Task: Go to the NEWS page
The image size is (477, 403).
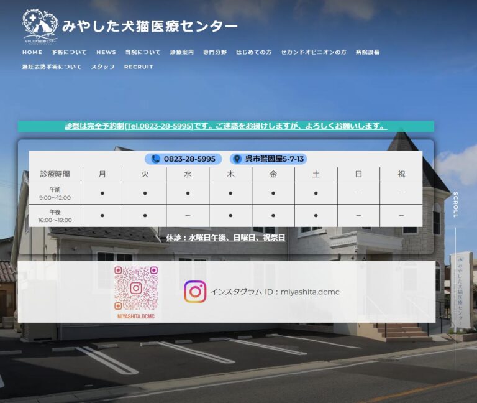Action: pyautogui.click(x=106, y=52)
